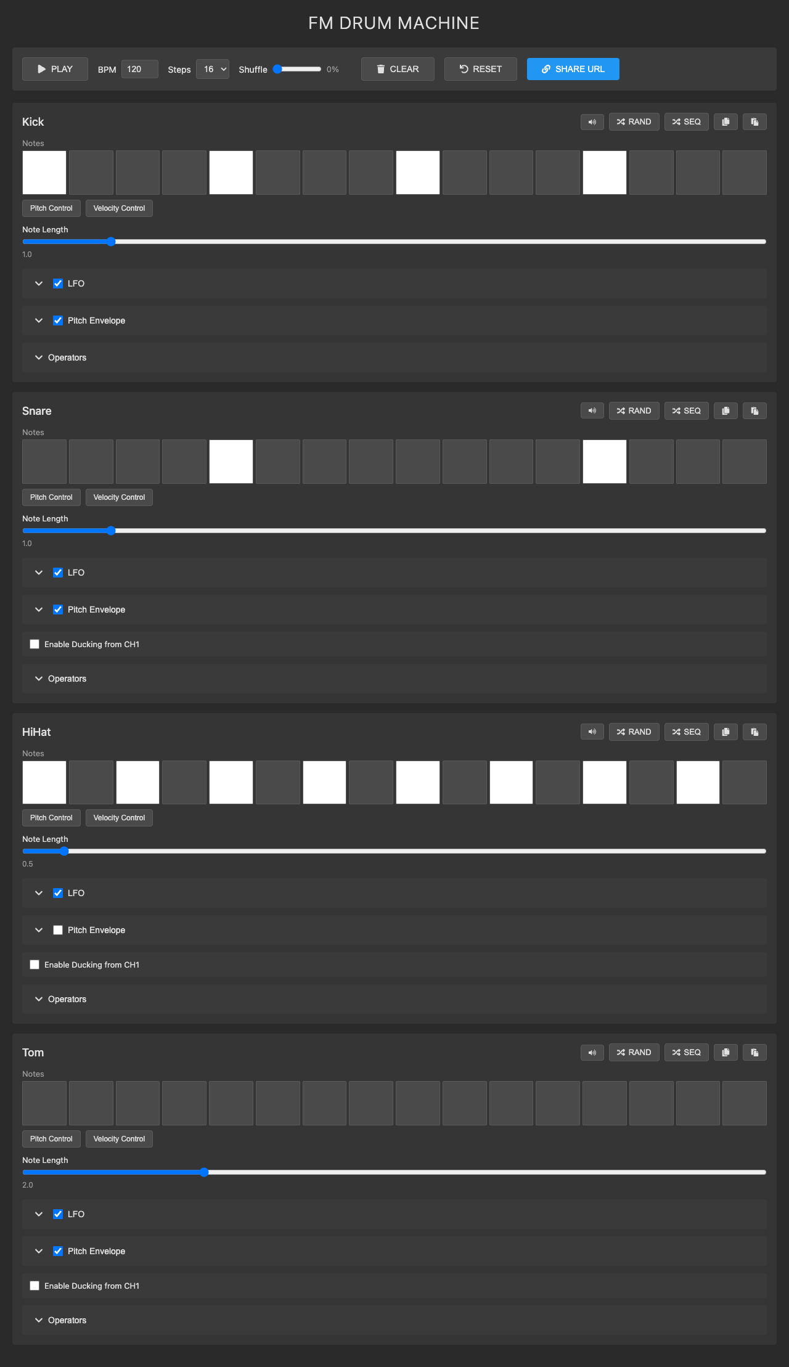The height and width of the screenshot is (1367, 789).
Task: Copy the HiHat track settings
Action: (726, 732)
